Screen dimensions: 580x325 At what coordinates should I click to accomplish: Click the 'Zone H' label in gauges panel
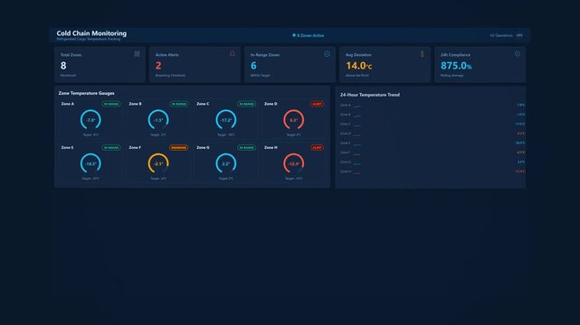click(x=271, y=147)
